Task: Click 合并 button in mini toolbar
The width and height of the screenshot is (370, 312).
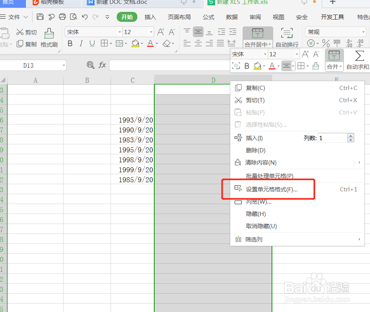Action: 334,60
